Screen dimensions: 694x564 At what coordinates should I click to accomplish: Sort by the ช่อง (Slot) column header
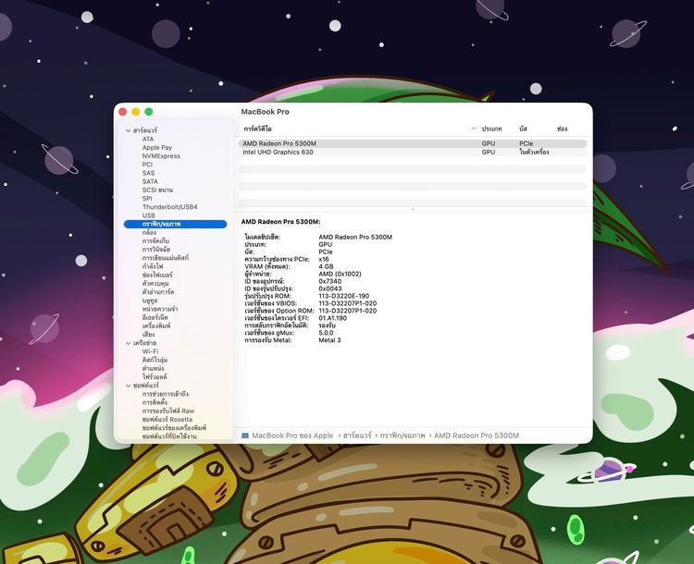tap(562, 129)
